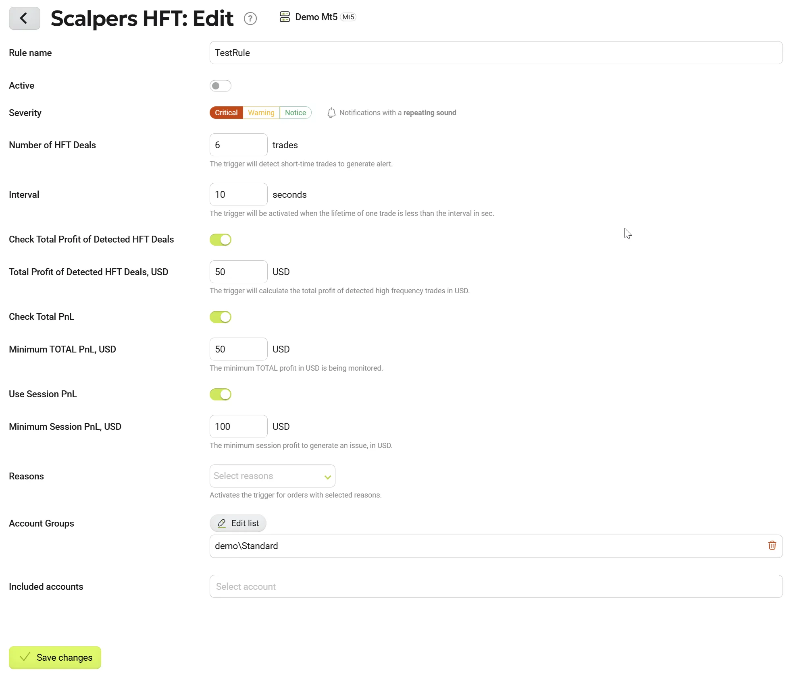The height and width of the screenshot is (676, 791).
Task: Delete the demo\Standard group with trash icon
Action: click(772, 545)
